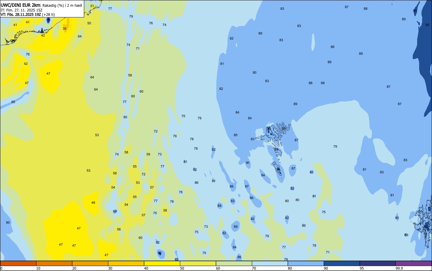Select the map value 56
This screenshot has height=271, width=432.
[x=119, y=229]
